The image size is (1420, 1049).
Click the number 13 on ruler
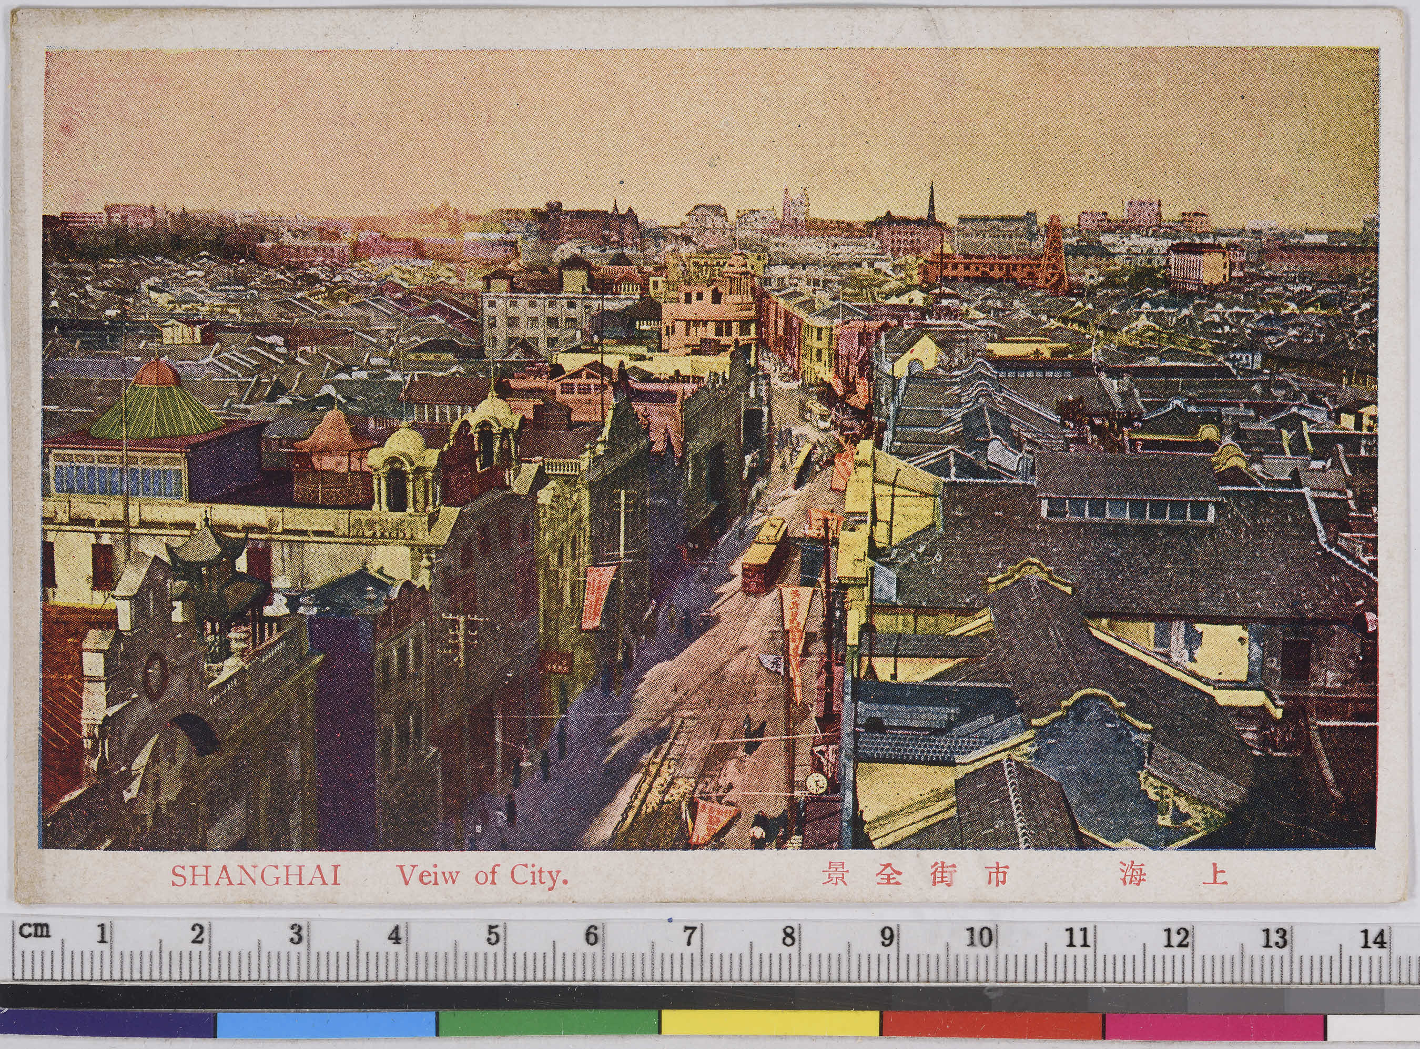(1274, 939)
